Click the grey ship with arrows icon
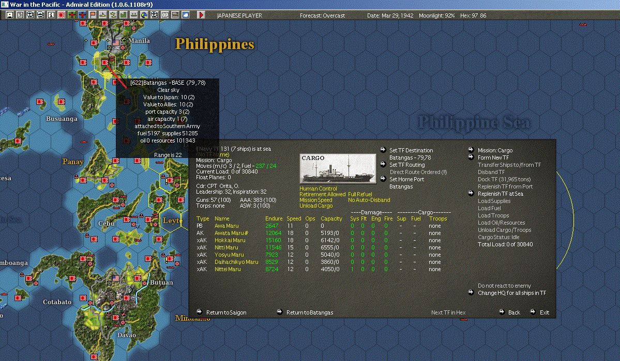Screen dimensions: 620x361 pyautogui.click(x=133, y=15)
